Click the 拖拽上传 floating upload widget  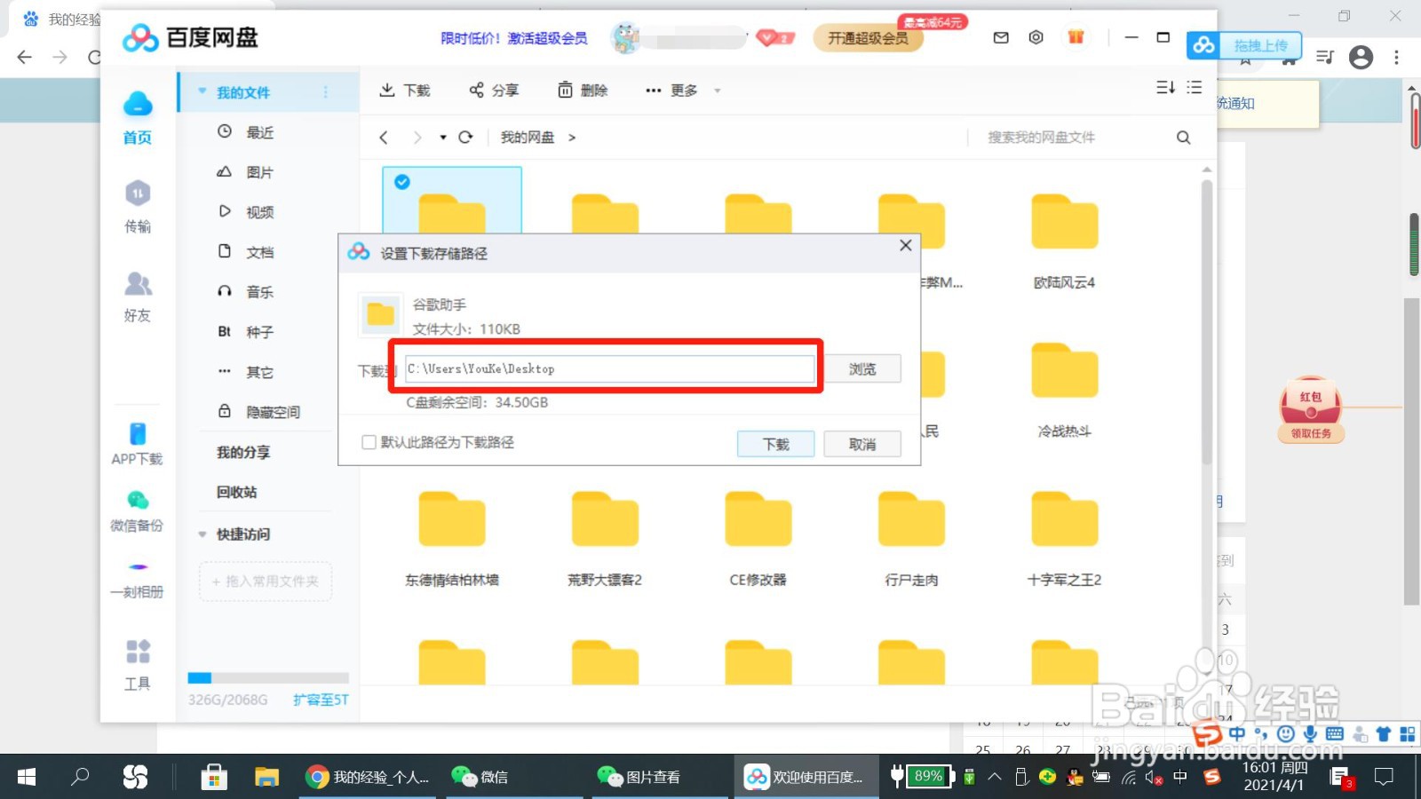[1244, 45]
